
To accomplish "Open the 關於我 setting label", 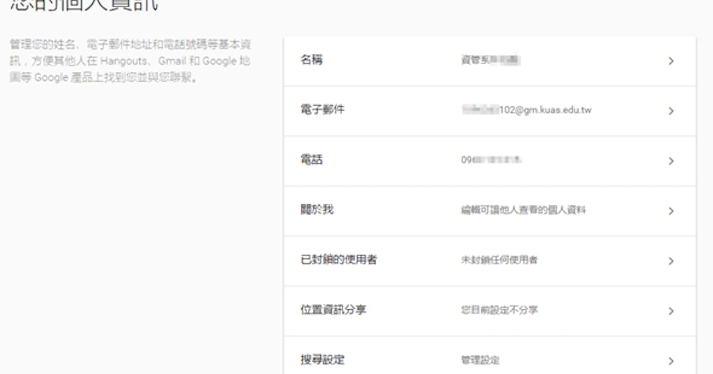I will point(317,210).
